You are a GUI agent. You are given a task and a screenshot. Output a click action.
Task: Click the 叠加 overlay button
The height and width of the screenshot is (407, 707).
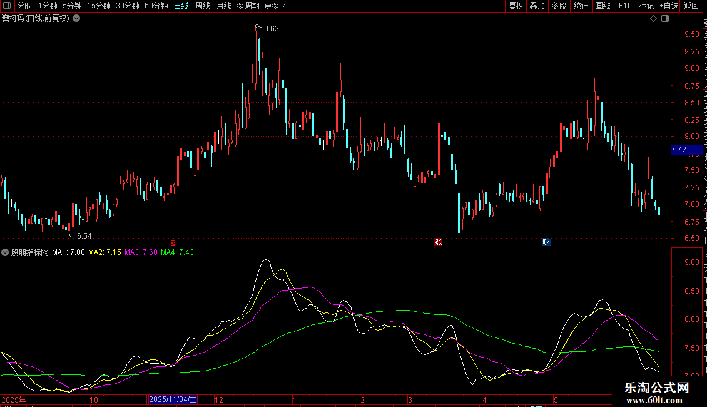(x=537, y=6)
